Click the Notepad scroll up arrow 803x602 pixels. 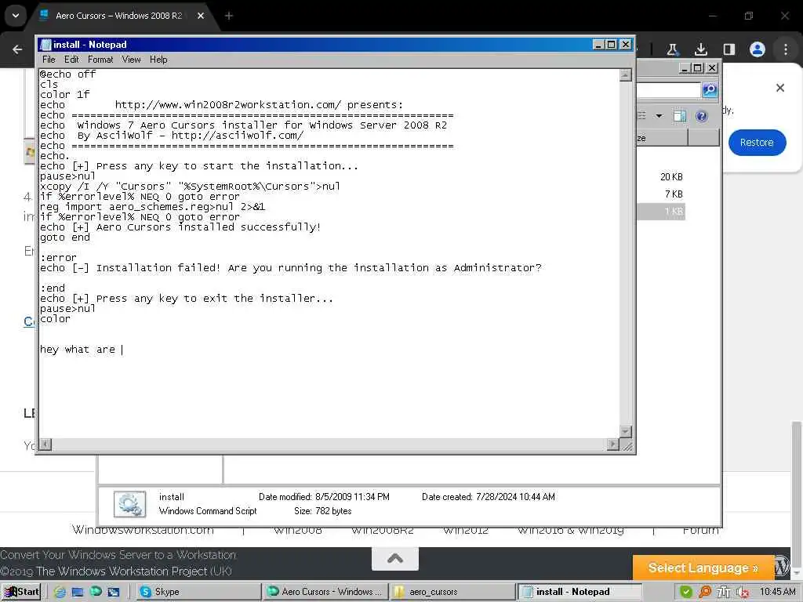pyautogui.click(x=625, y=75)
